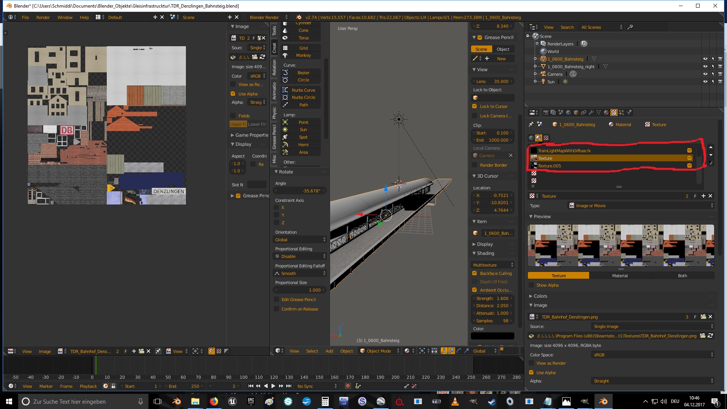
Task: Expand the Colors panel
Action: click(x=540, y=296)
